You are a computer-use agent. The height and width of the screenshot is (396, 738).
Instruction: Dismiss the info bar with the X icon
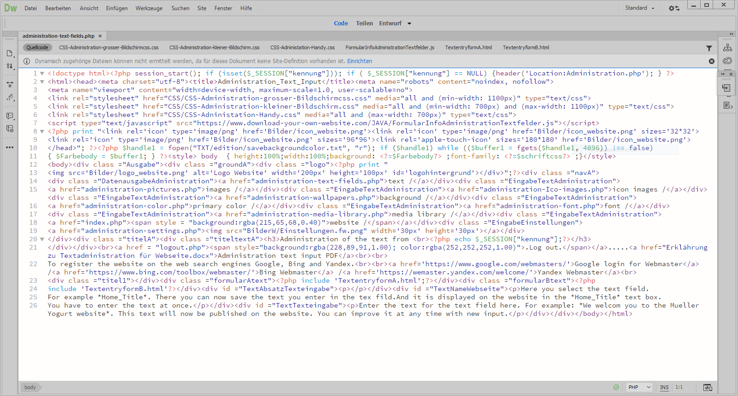(712, 61)
